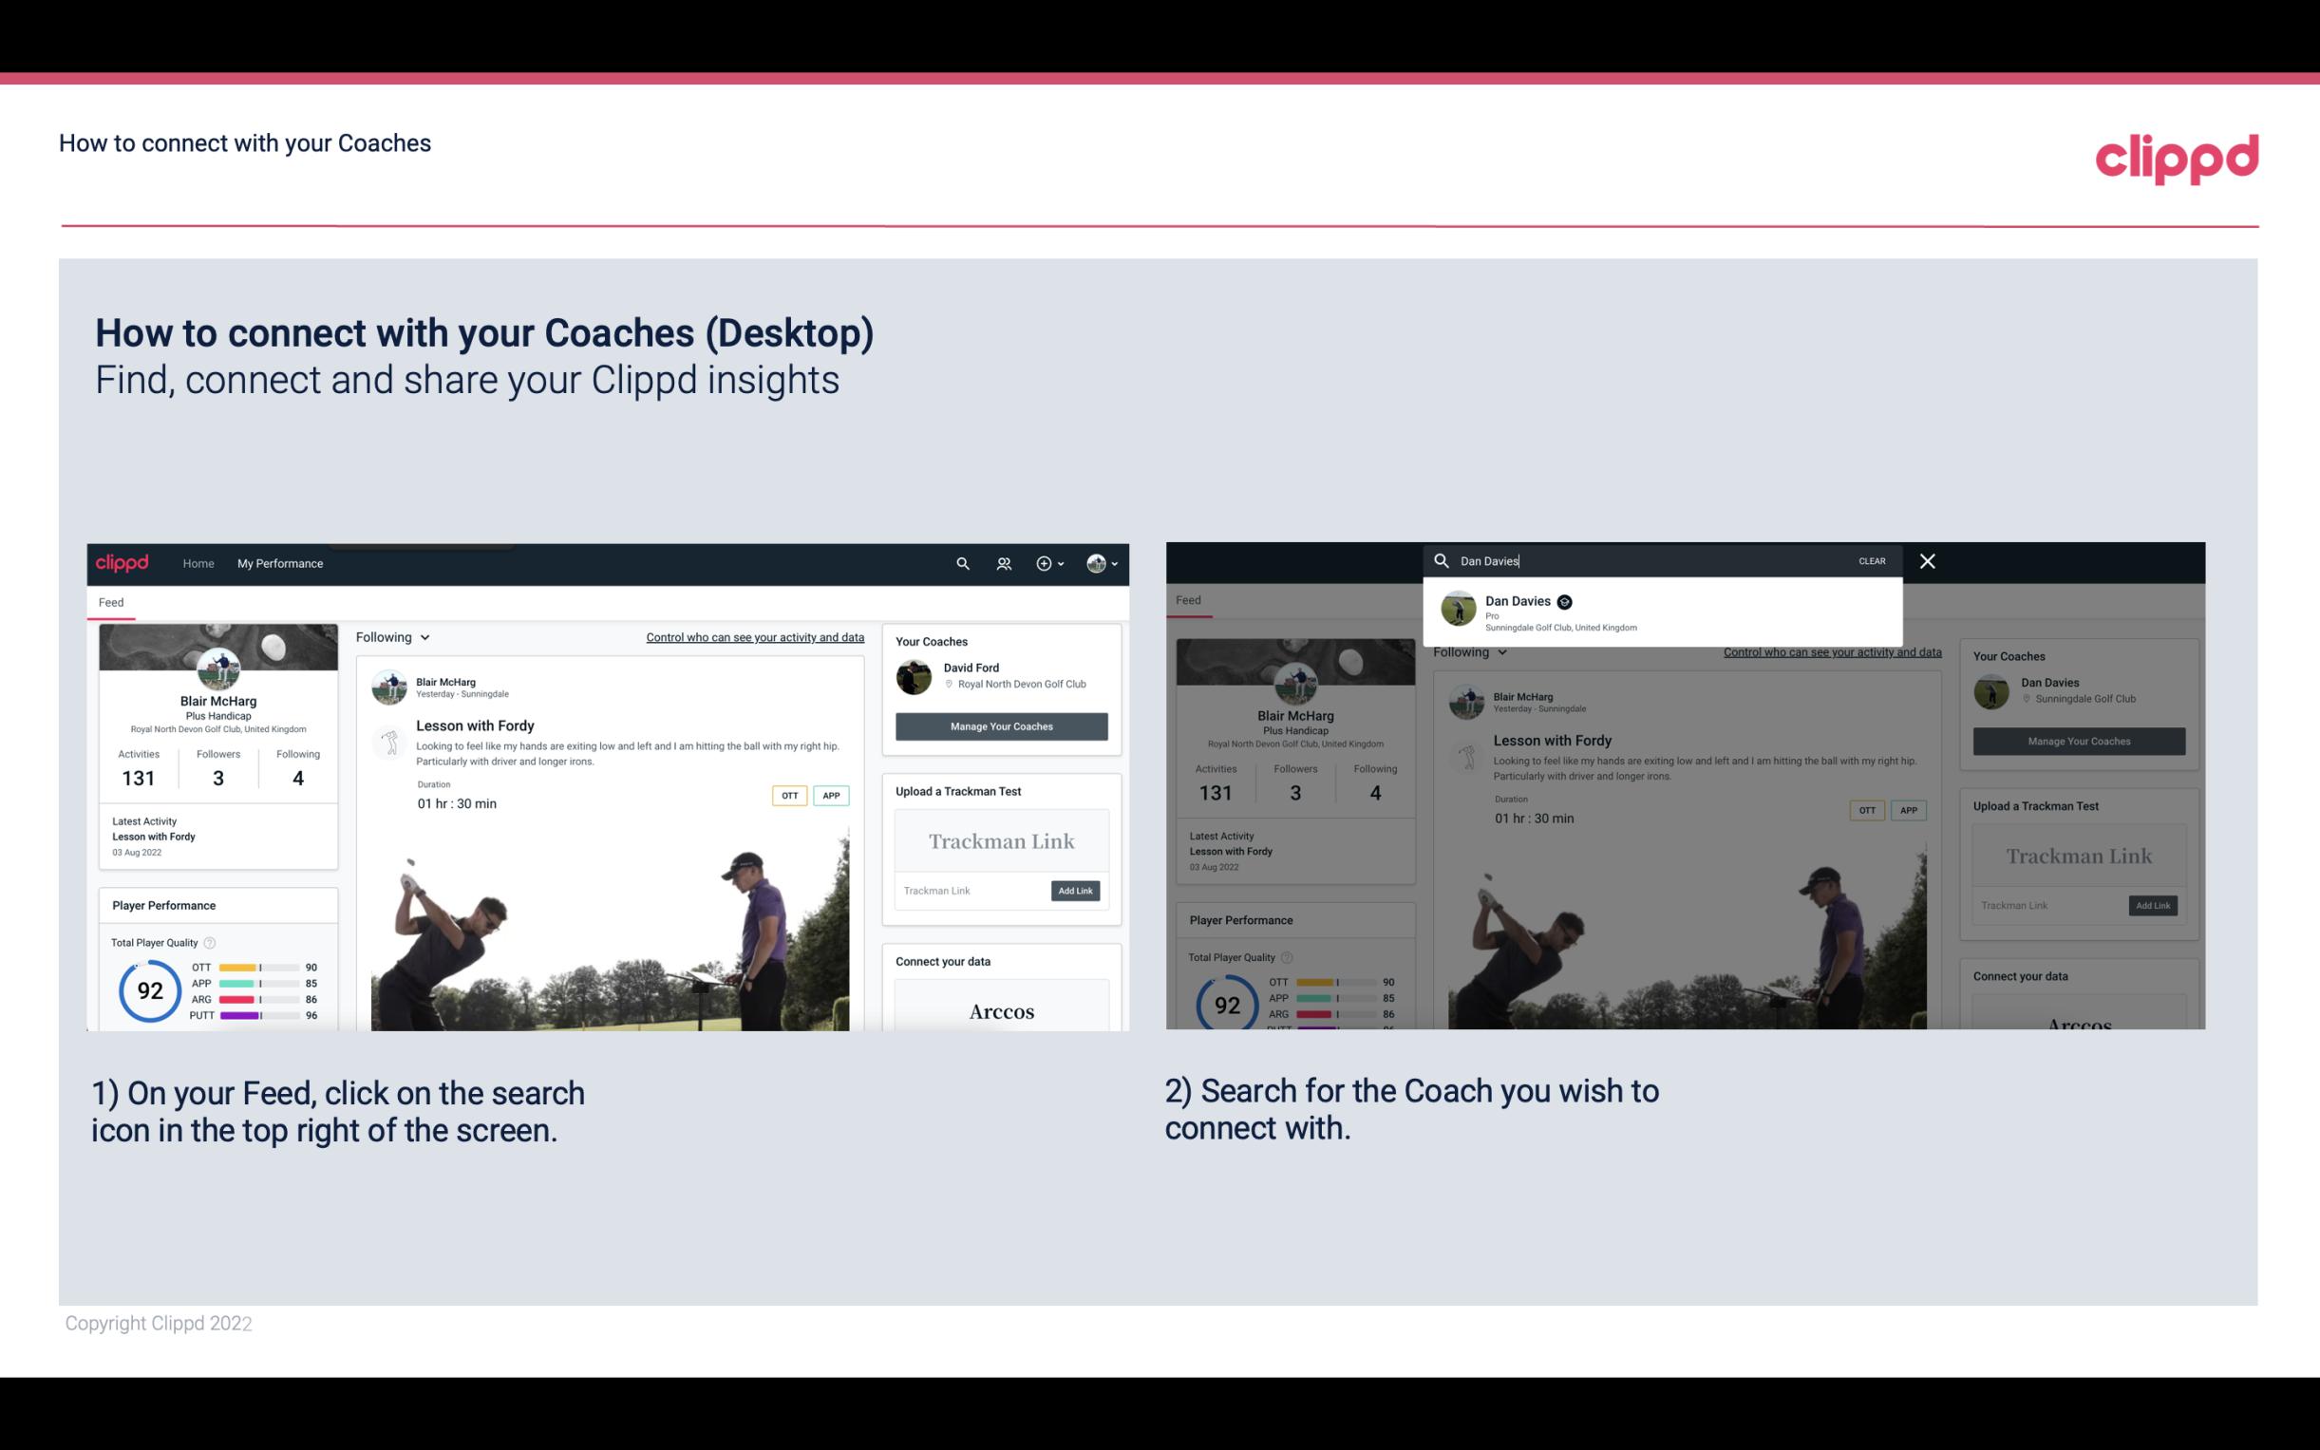
Task: Click the globe/language icon in top right
Action: [x=1094, y=563]
